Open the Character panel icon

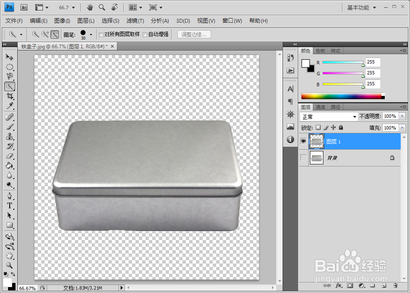tap(291, 89)
